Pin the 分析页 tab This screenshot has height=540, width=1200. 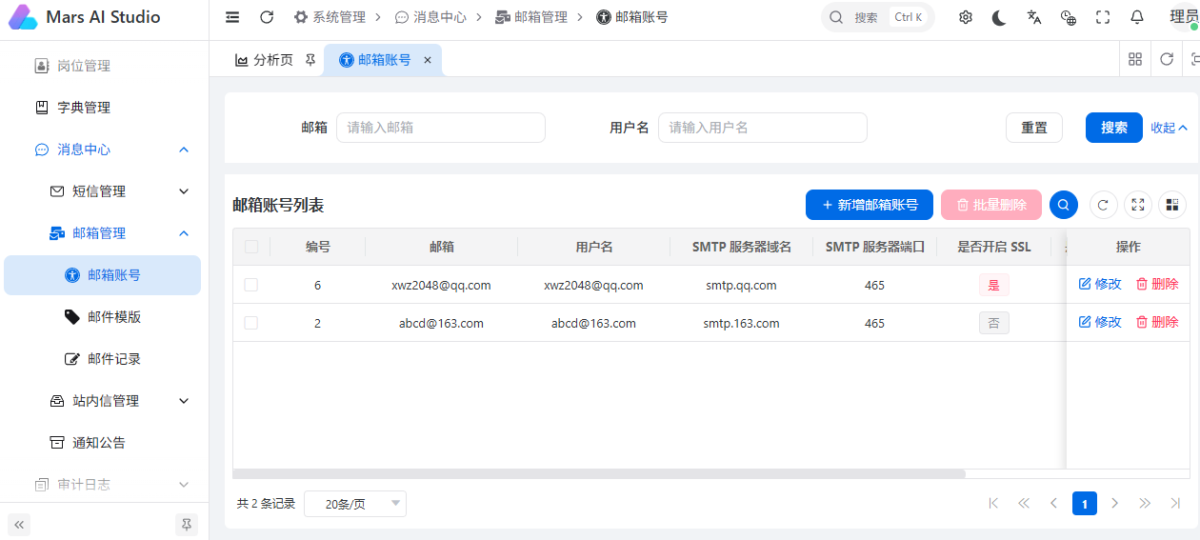[310, 60]
